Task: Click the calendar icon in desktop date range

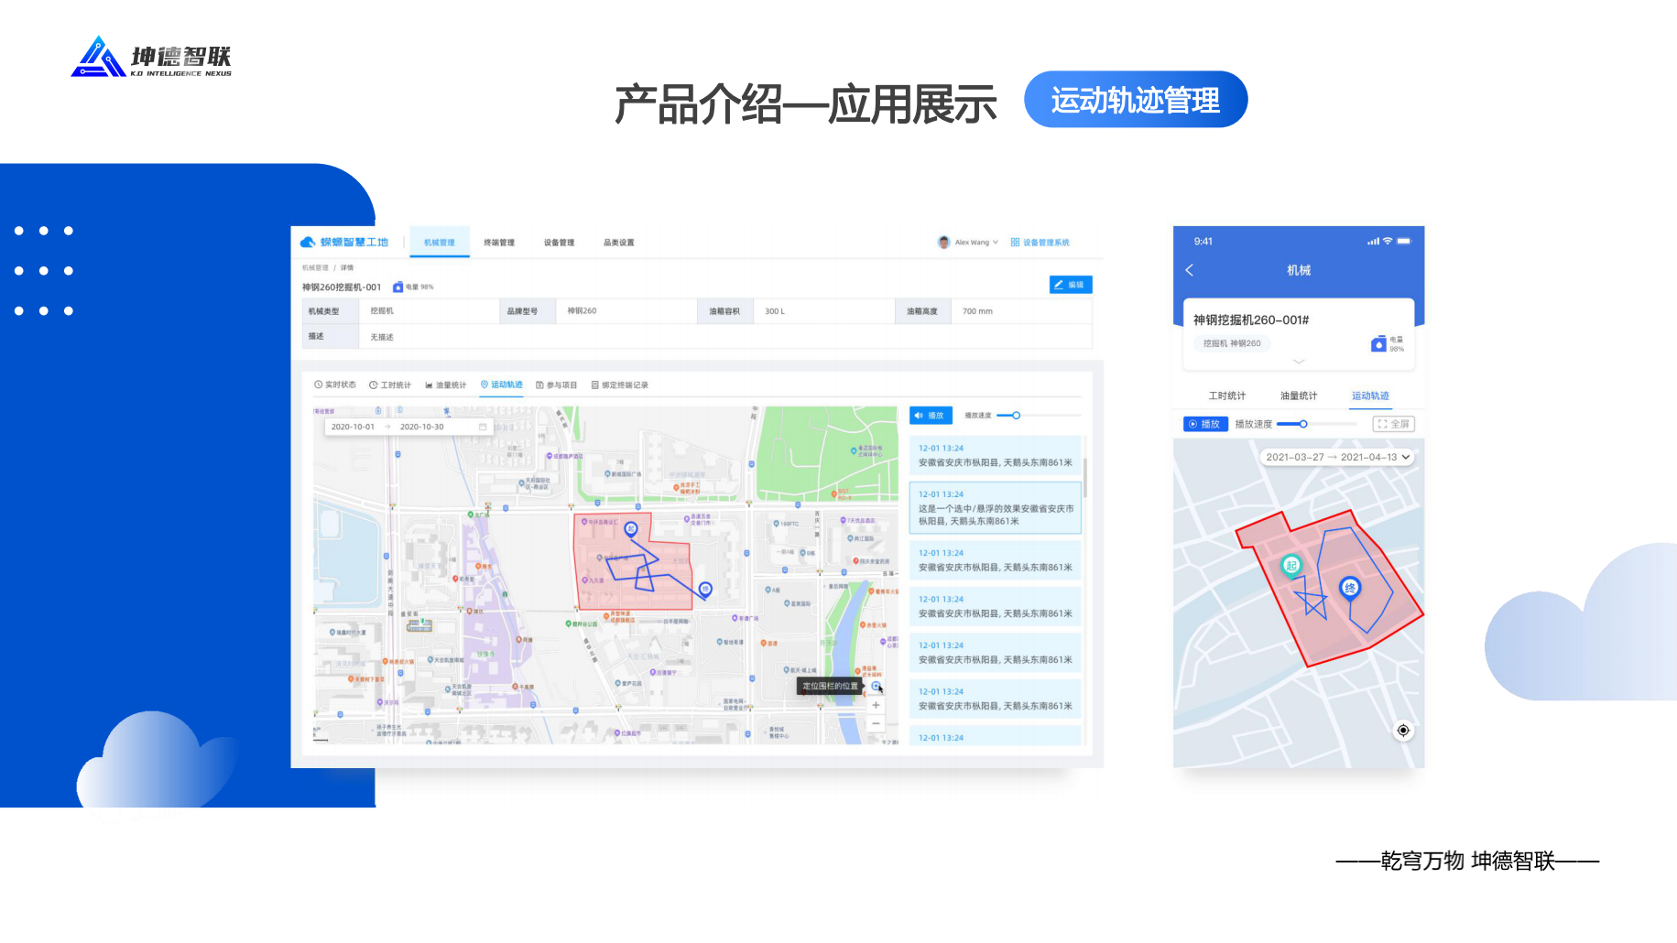Action: coord(483,427)
